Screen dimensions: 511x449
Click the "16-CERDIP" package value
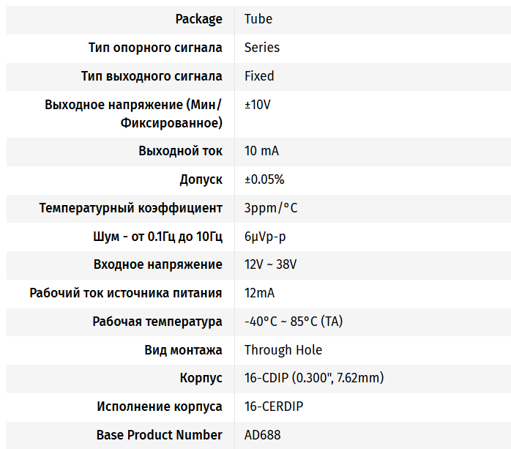coord(273,407)
